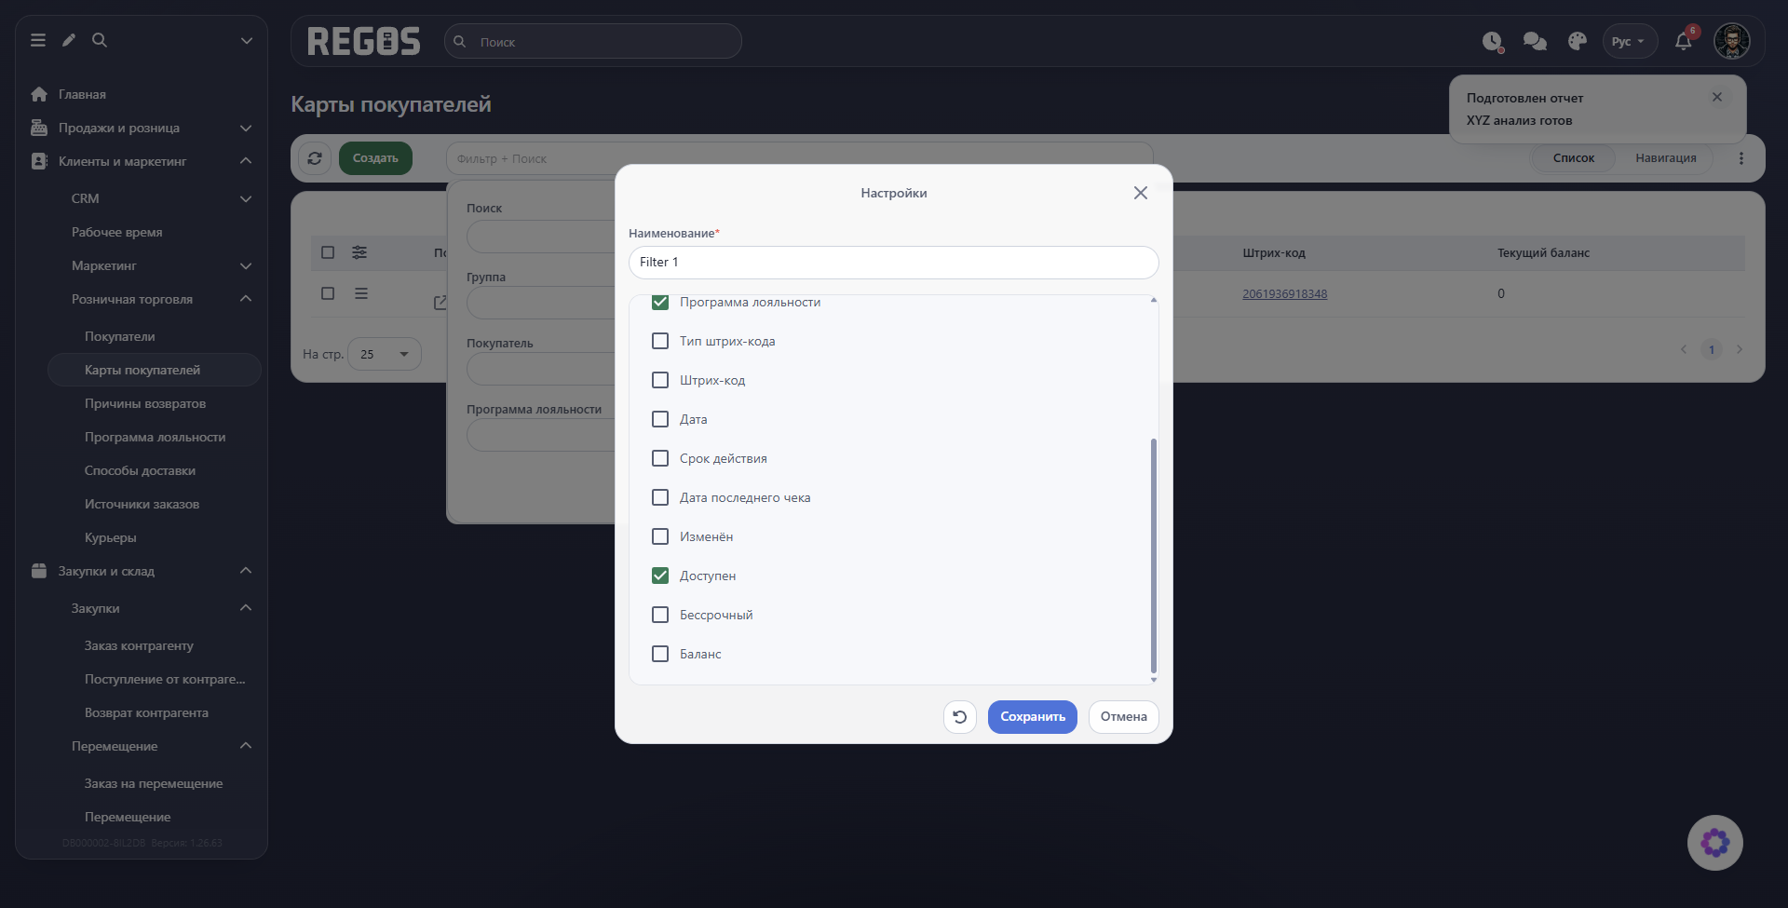This screenshot has width=1788, height=908.
Task: Click the dialog list vertical scrollbar
Action: point(1154,555)
